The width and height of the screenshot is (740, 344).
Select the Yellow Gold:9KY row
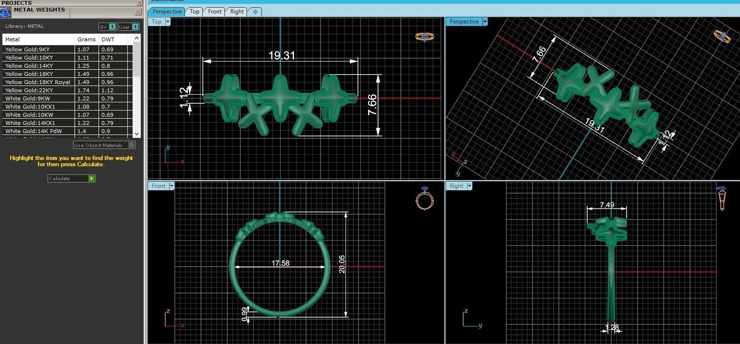coord(67,49)
